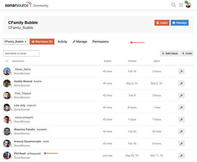Click the CFamily Bubble group title
The height and width of the screenshot is (162, 197).
23,23
